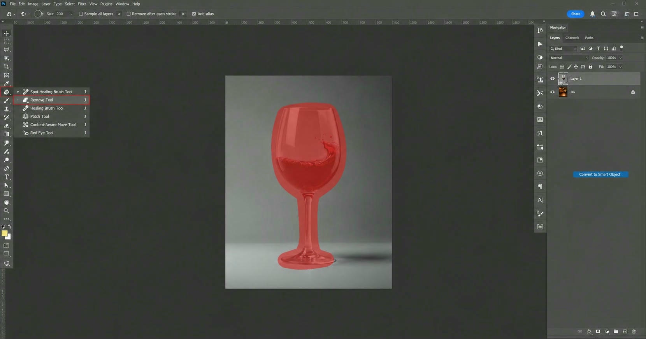Click the lock all icon in Lock row
This screenshot has height=339, width=646.
click(590, 67)
